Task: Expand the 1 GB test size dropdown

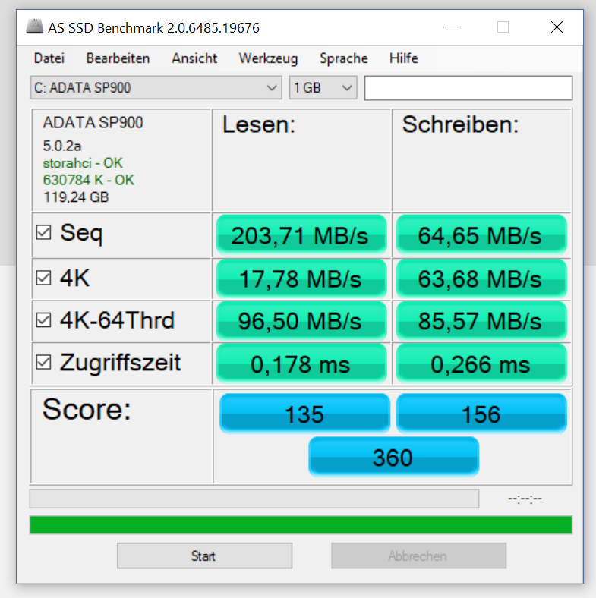Action: [x=323, y=88]
